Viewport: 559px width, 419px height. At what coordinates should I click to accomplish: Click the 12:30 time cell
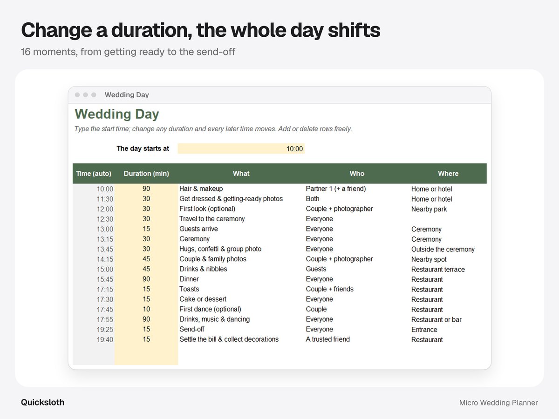105,219
